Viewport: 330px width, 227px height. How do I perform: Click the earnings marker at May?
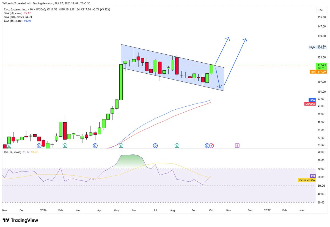pyautogui.click(x=121, y=145)
